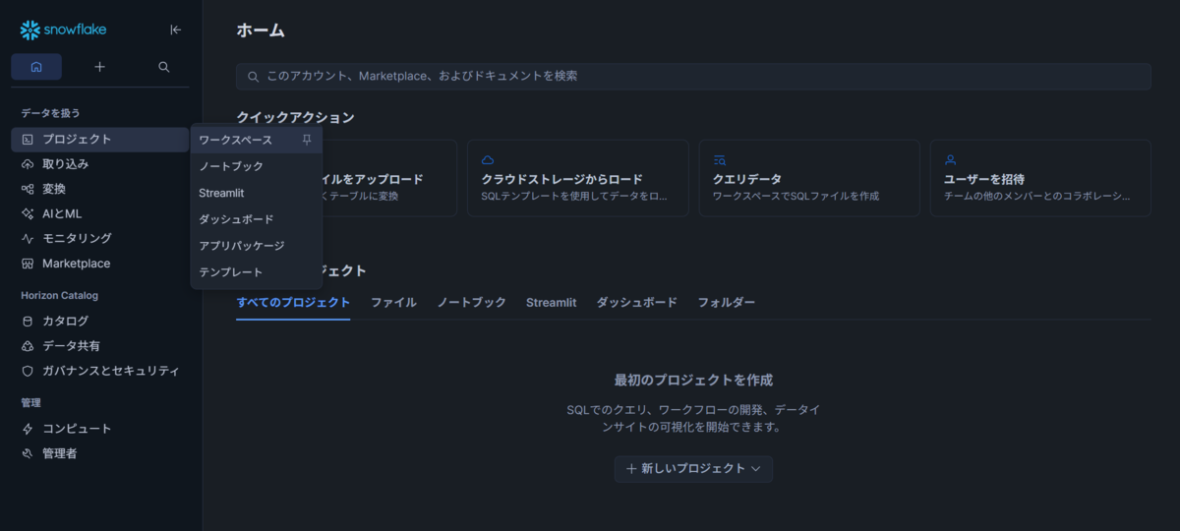This screenshot has height=531, width=1180.
Task: Click the ユーザーを招待 quick action card
Action: click(1040, 178)
